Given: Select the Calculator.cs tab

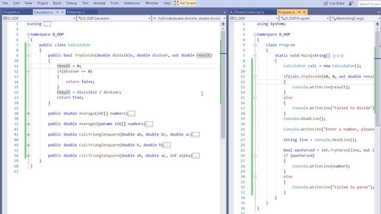Looking at the screenshot, I should (x=43, y=12).
